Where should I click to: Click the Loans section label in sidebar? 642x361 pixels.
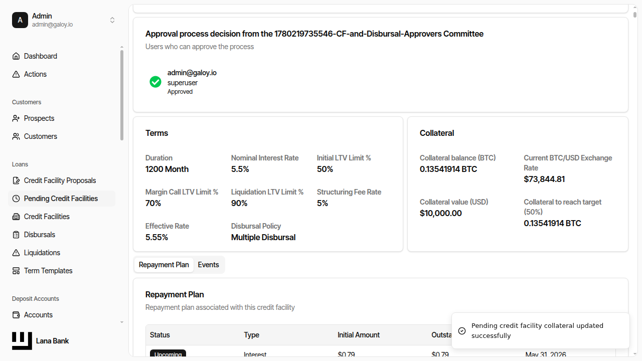(x=20, y=164)
